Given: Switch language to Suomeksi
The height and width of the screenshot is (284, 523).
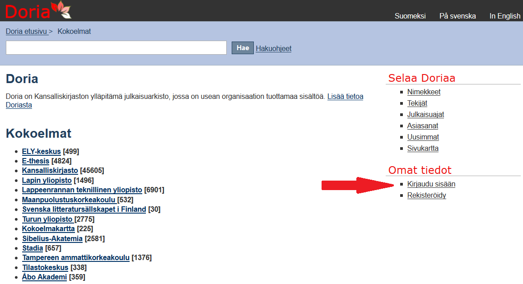Looking at the screenshot, I should point(410,16).
